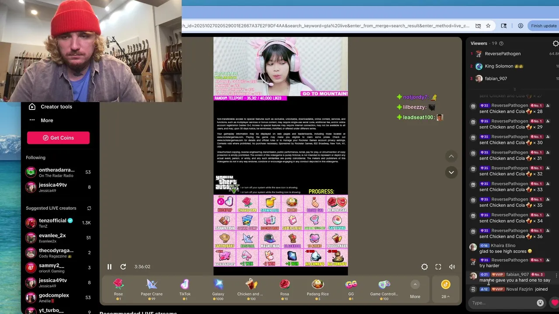The width and height of the screenshot is (559, 314).
Task: Send the Padang Rice gift
Action: coord(317,289)
